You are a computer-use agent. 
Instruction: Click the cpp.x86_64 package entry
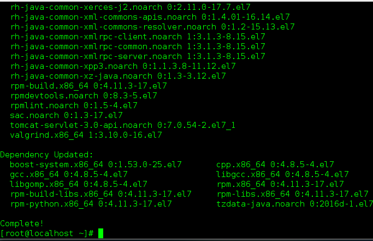275,165
